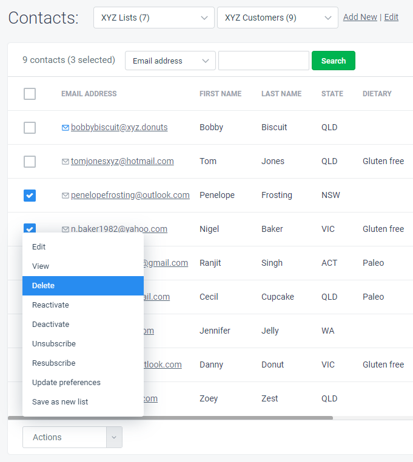This screenshot has width=413, height=462.
Task: Open penelopefrosting@outlook.com email link
Action: click(x=130, y=195)
